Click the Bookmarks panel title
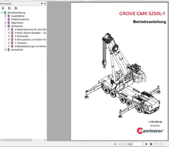This screenshot has width=169, height=147. (x=6, y=4)
